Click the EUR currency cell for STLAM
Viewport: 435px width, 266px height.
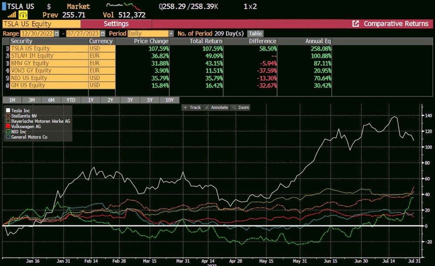click(x=102, y=56)
